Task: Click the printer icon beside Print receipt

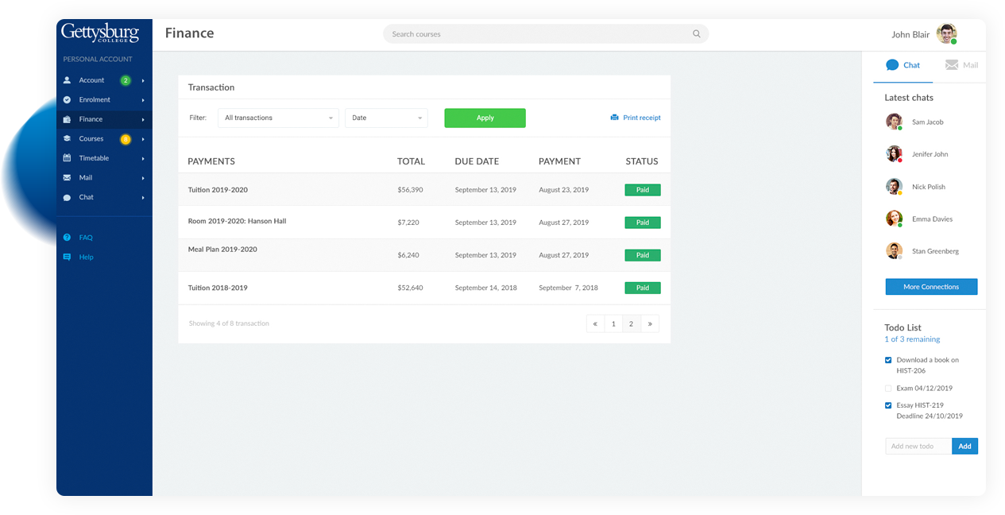Action: pyautogui.click(x=614, y=118)
